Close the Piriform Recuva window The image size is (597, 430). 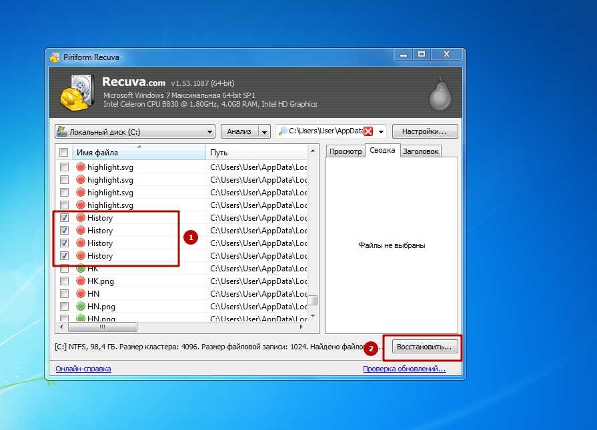[x=446, y=55]
